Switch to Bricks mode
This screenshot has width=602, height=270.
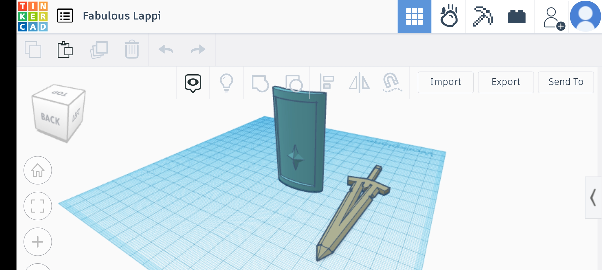517,16
